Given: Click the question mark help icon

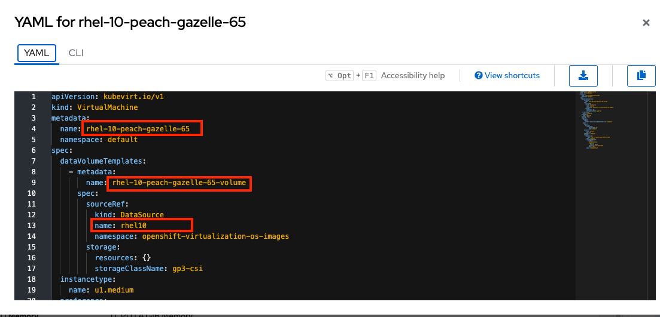Looking at the screenshot, I should [478, 76].
